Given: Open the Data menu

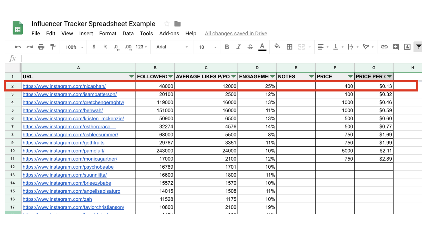Looking at the screenshot, I should tap(128, 33).
